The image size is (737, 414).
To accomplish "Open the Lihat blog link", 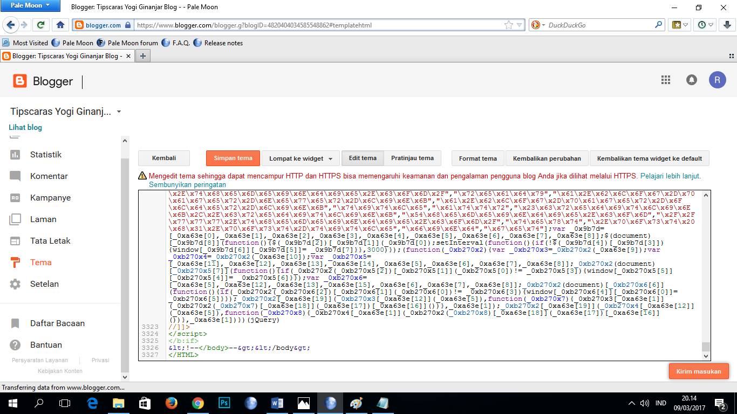I will pyautogui.click(x=25, y=128).
